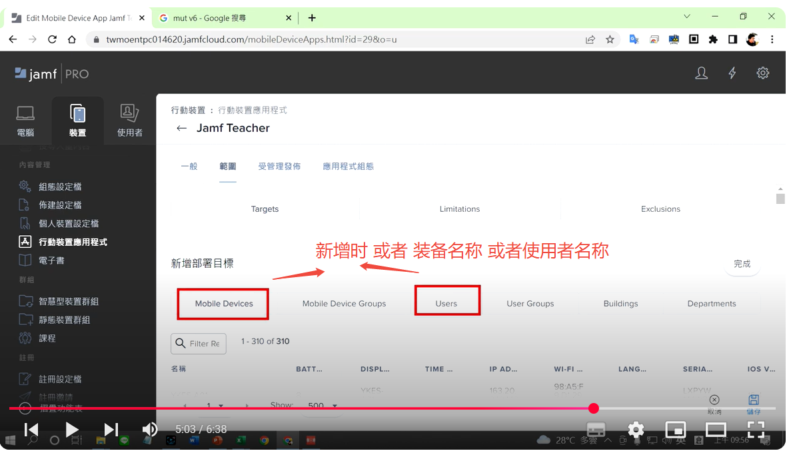Switch to the 應用程式組態 tab
Viewport: 791px width, 453px height.
(x=348, y=167)
